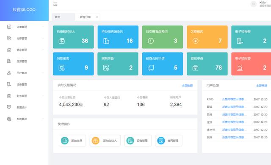271x165 pixels.
Task: Click the 合同管理 quick action button
Action: 169,141
